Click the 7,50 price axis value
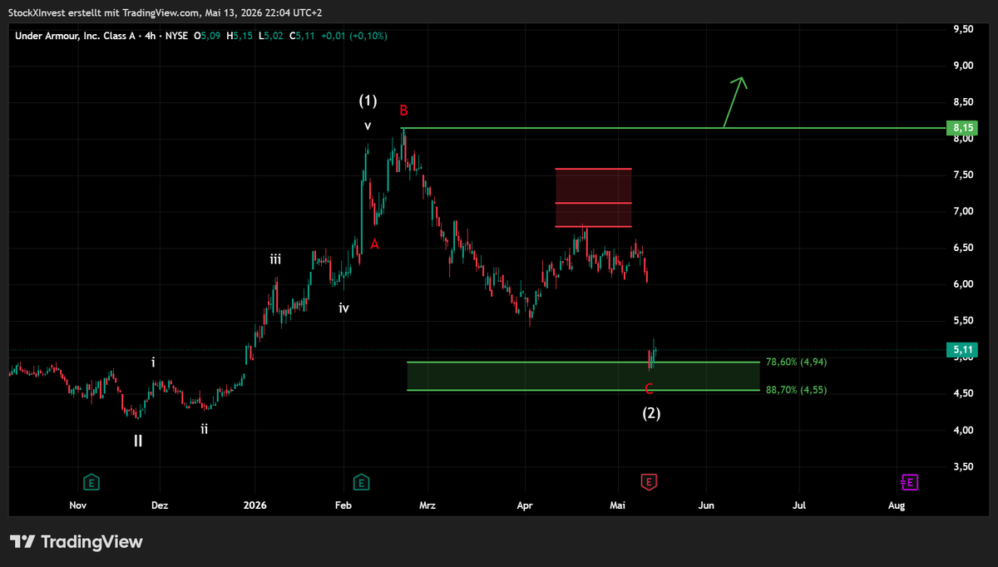This screenshot has height=567, width=998. point(963,175)
